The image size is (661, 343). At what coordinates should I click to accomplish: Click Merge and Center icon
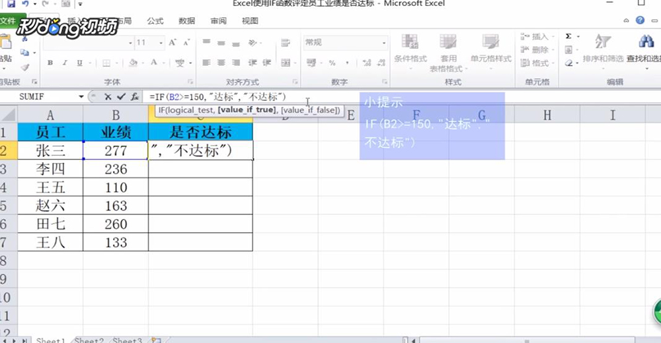(286, 63)
